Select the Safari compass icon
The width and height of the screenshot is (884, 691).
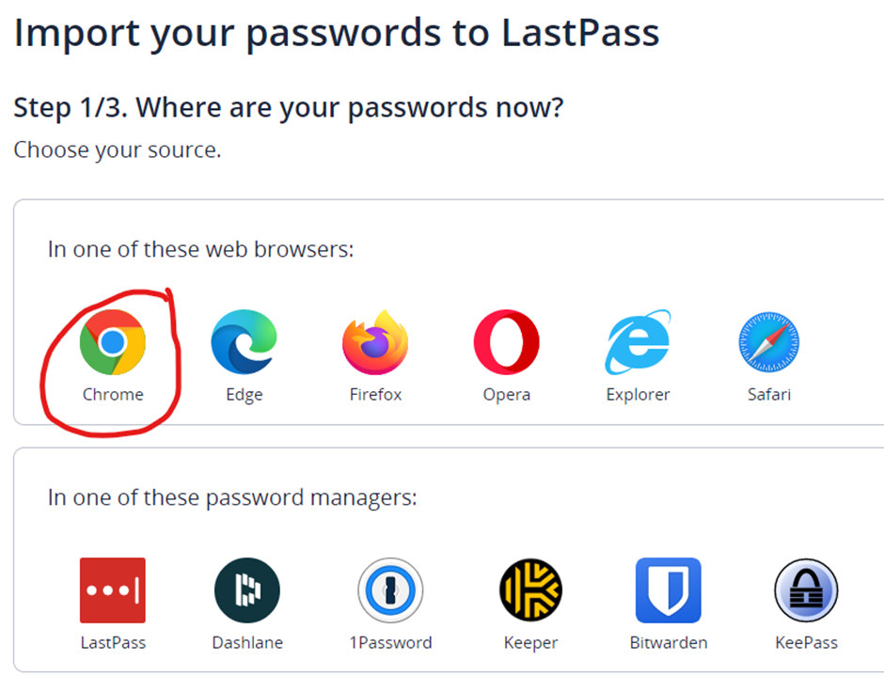(x=769, y=342)
